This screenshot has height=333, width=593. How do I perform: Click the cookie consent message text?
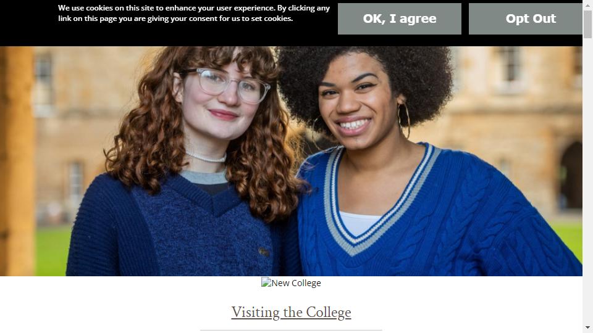point(194,13)
